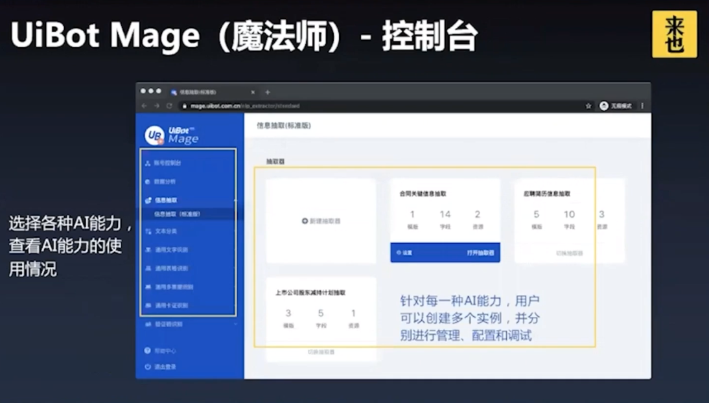Open 文本分类 via its sidebar icon
Image resolution: width=709 pixels, height=403 pixels.
point(148,231)
